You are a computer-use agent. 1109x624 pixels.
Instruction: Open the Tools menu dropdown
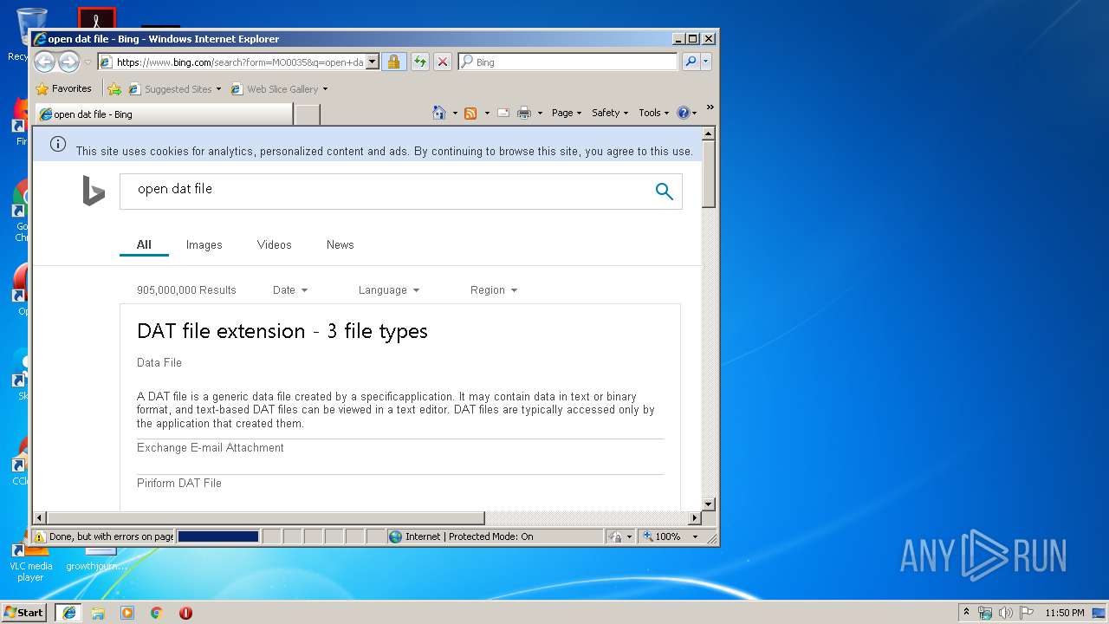[654, 113]
